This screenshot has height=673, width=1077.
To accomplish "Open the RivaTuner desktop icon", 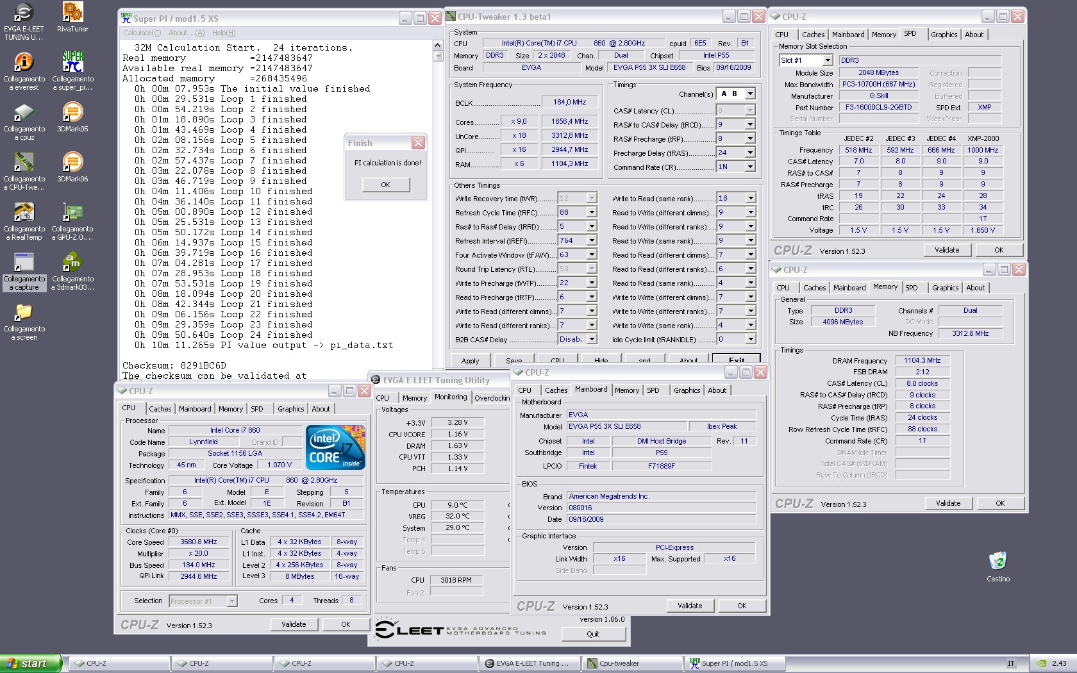I will tap(72, 17).
